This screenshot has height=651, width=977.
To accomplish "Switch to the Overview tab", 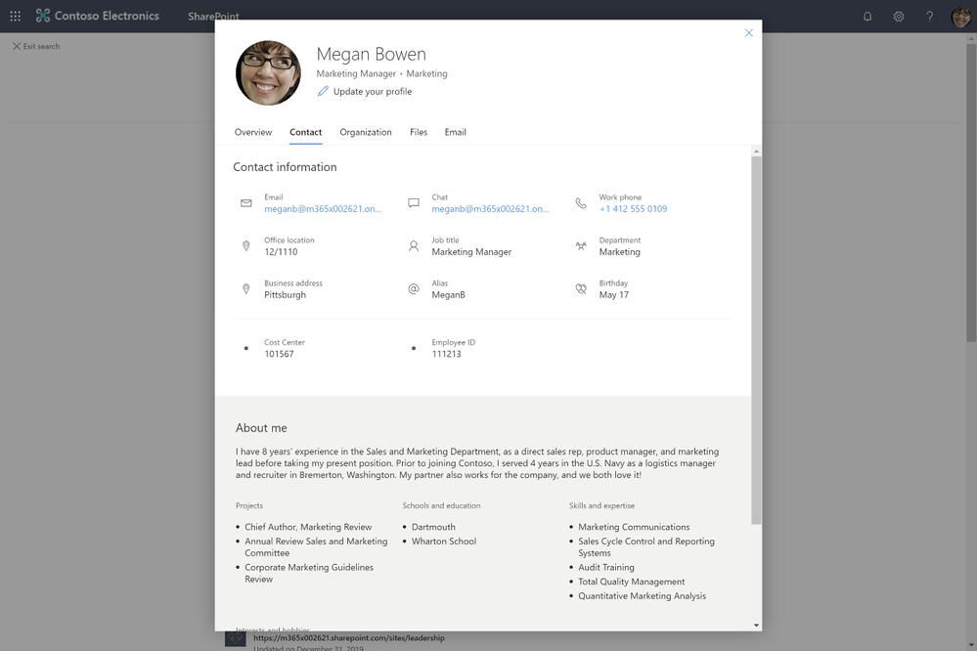I will pyautogui.click(x=253, y=132).
